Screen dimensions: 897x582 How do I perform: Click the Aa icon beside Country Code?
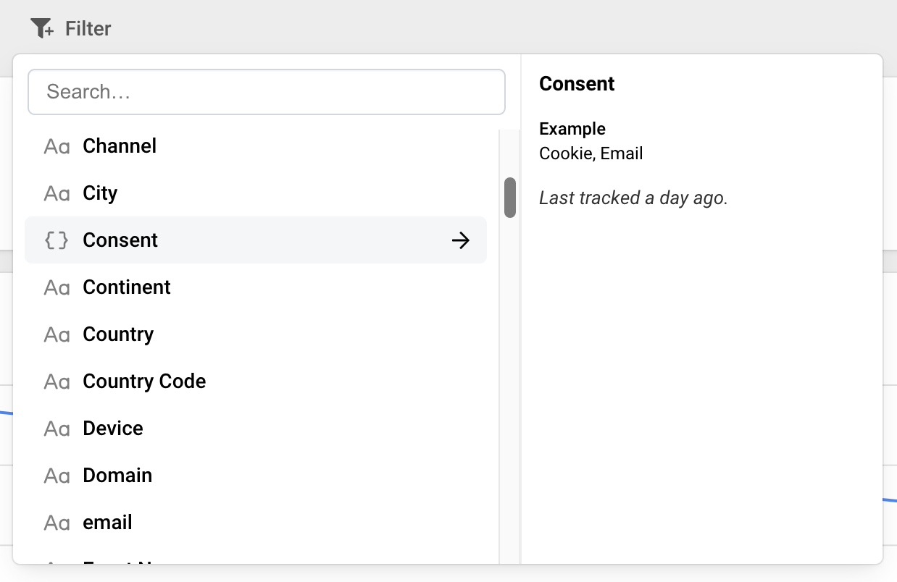(57, 382)
